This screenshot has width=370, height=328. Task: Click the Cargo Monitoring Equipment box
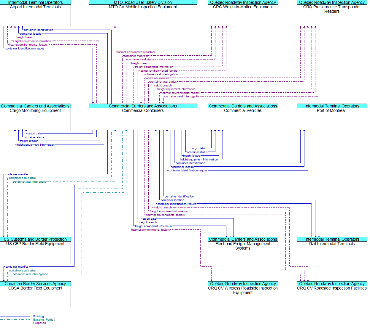point(35,118)
